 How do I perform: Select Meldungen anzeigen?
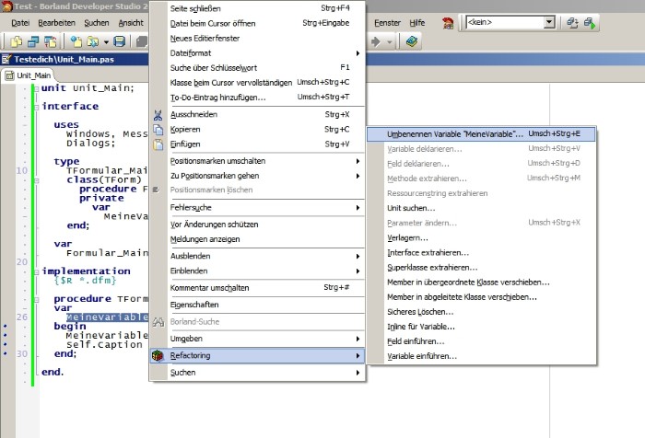(x=258, y=239)
